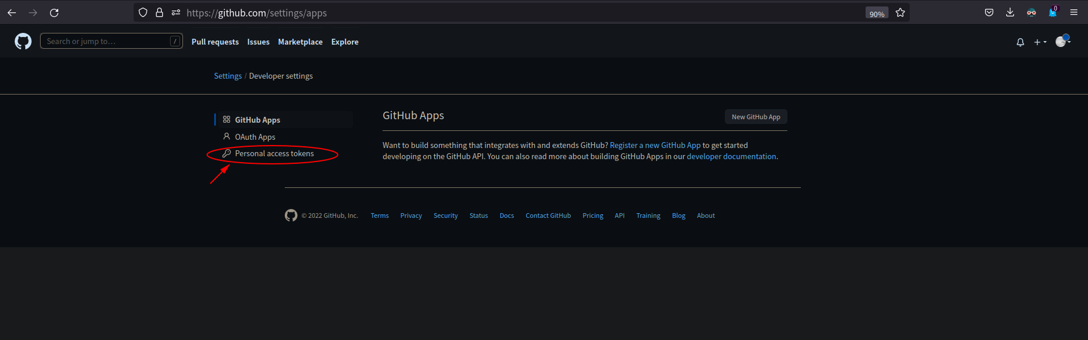Click the slash shortcut icon in the search box
The image size is (1088, 340).
[175, 41]
